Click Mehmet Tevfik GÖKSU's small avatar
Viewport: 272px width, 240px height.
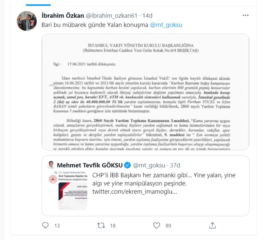(x=51, y=165)
